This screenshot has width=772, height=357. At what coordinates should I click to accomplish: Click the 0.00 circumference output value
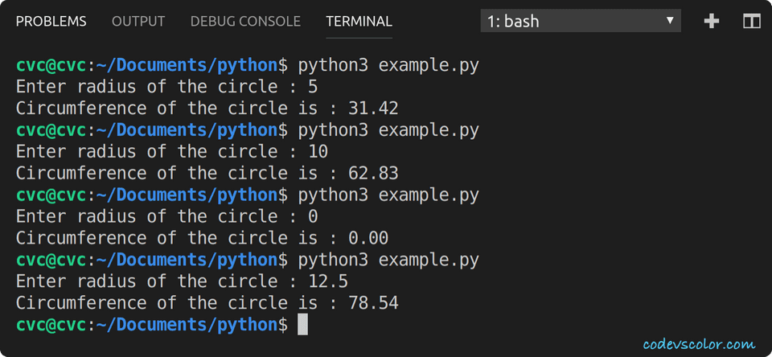coord(368,238)
